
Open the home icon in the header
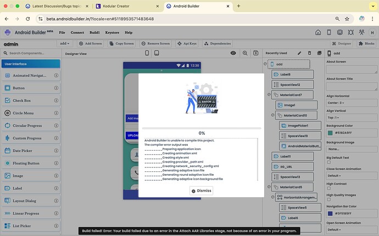[318, 32]
